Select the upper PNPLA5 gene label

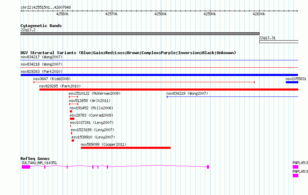(300, 163)
